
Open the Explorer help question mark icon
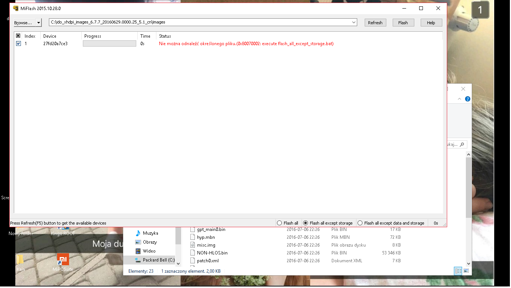[468, 99]
